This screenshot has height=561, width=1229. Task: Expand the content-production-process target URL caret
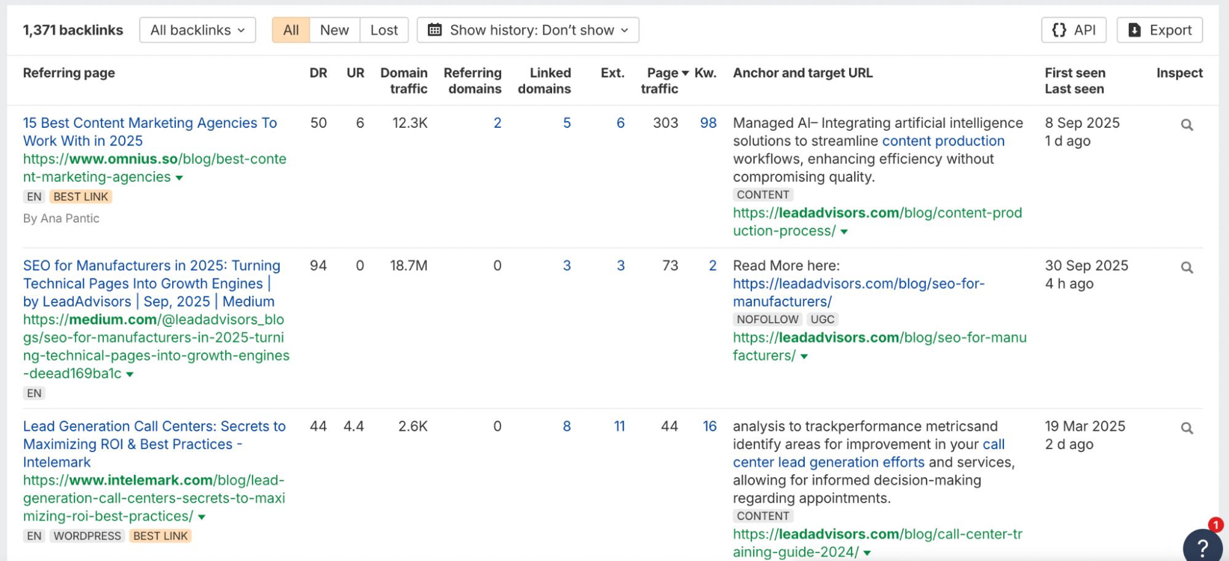click(844, 232)
